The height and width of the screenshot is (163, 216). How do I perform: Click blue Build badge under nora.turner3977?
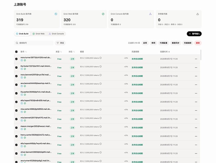[22, 60]
